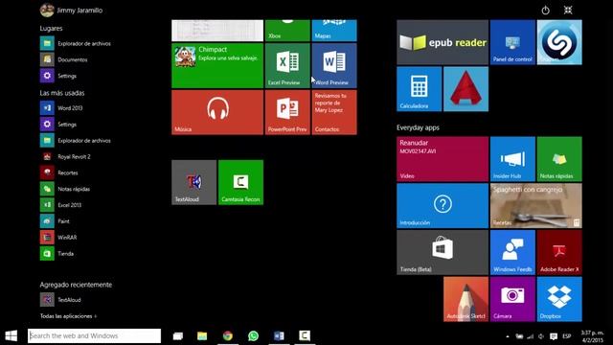613x345 pixels.
Task: Open Notas rápidas in the left list
Action: click(x=65, y=189)
